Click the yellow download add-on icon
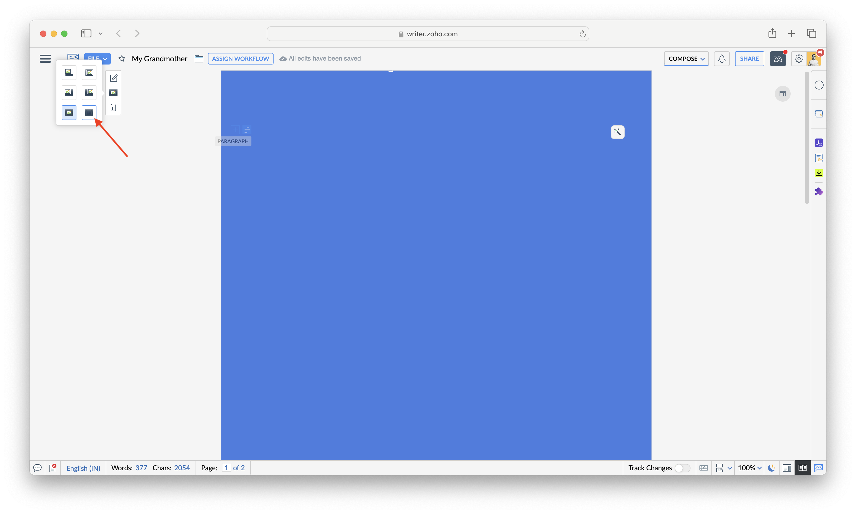 click(x=819, y=173)
